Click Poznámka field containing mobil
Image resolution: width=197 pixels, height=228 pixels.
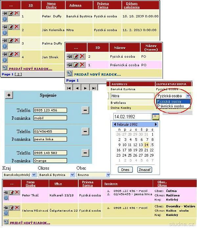tap(50, 118)
